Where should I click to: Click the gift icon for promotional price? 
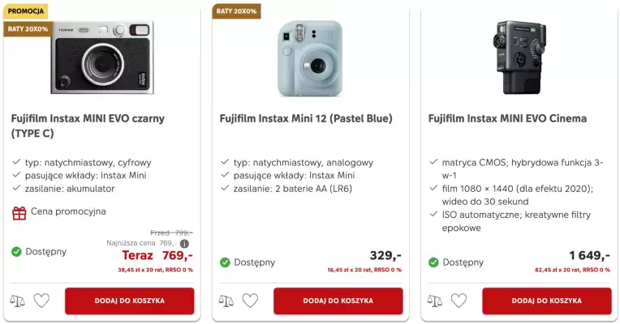pos(19,213)
